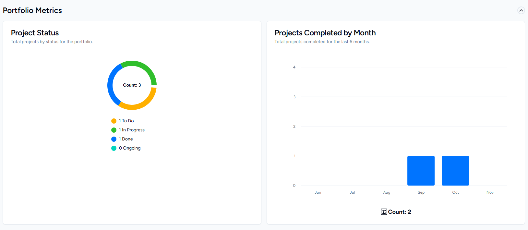528x230 pixels.
Task: Click the orange To Do legend dot
Action: coord(114,121)
